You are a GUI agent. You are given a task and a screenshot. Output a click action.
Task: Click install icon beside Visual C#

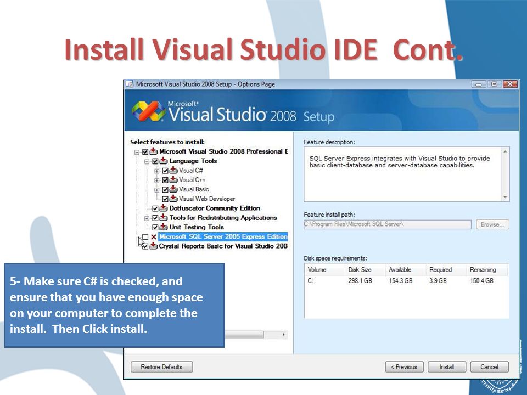tap(173, 171)
